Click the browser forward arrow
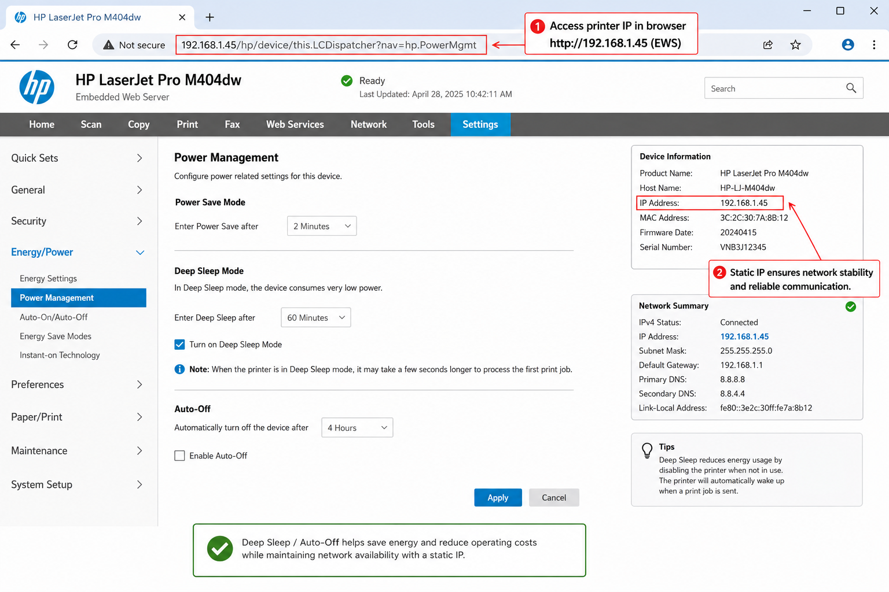Screen dimensions: 889x592 (43, 45)
